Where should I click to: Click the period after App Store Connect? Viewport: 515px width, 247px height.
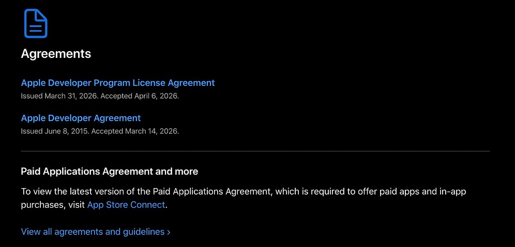point(166,205)
